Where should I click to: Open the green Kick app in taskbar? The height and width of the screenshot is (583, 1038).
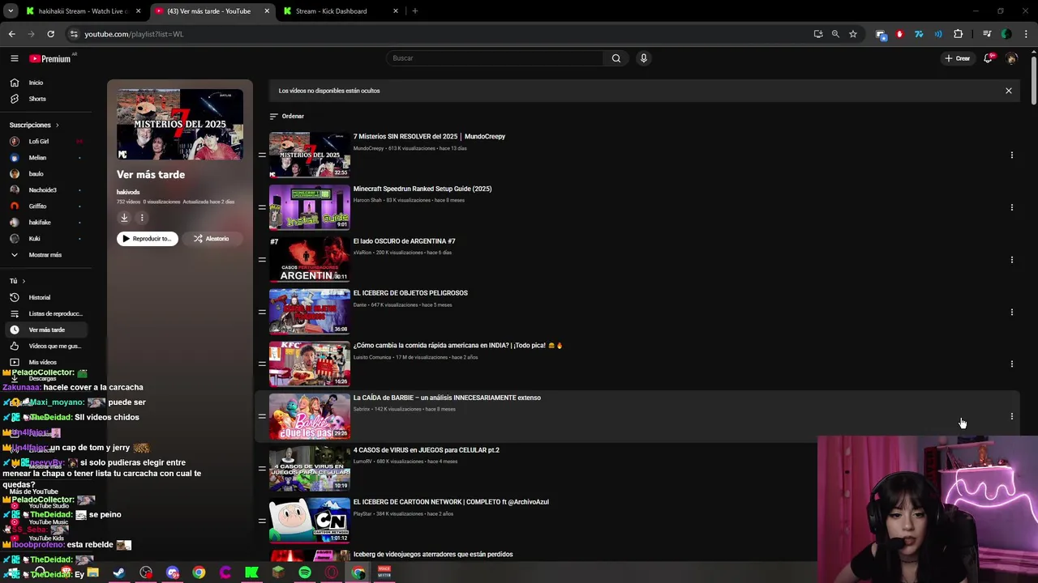coord(251,572)
